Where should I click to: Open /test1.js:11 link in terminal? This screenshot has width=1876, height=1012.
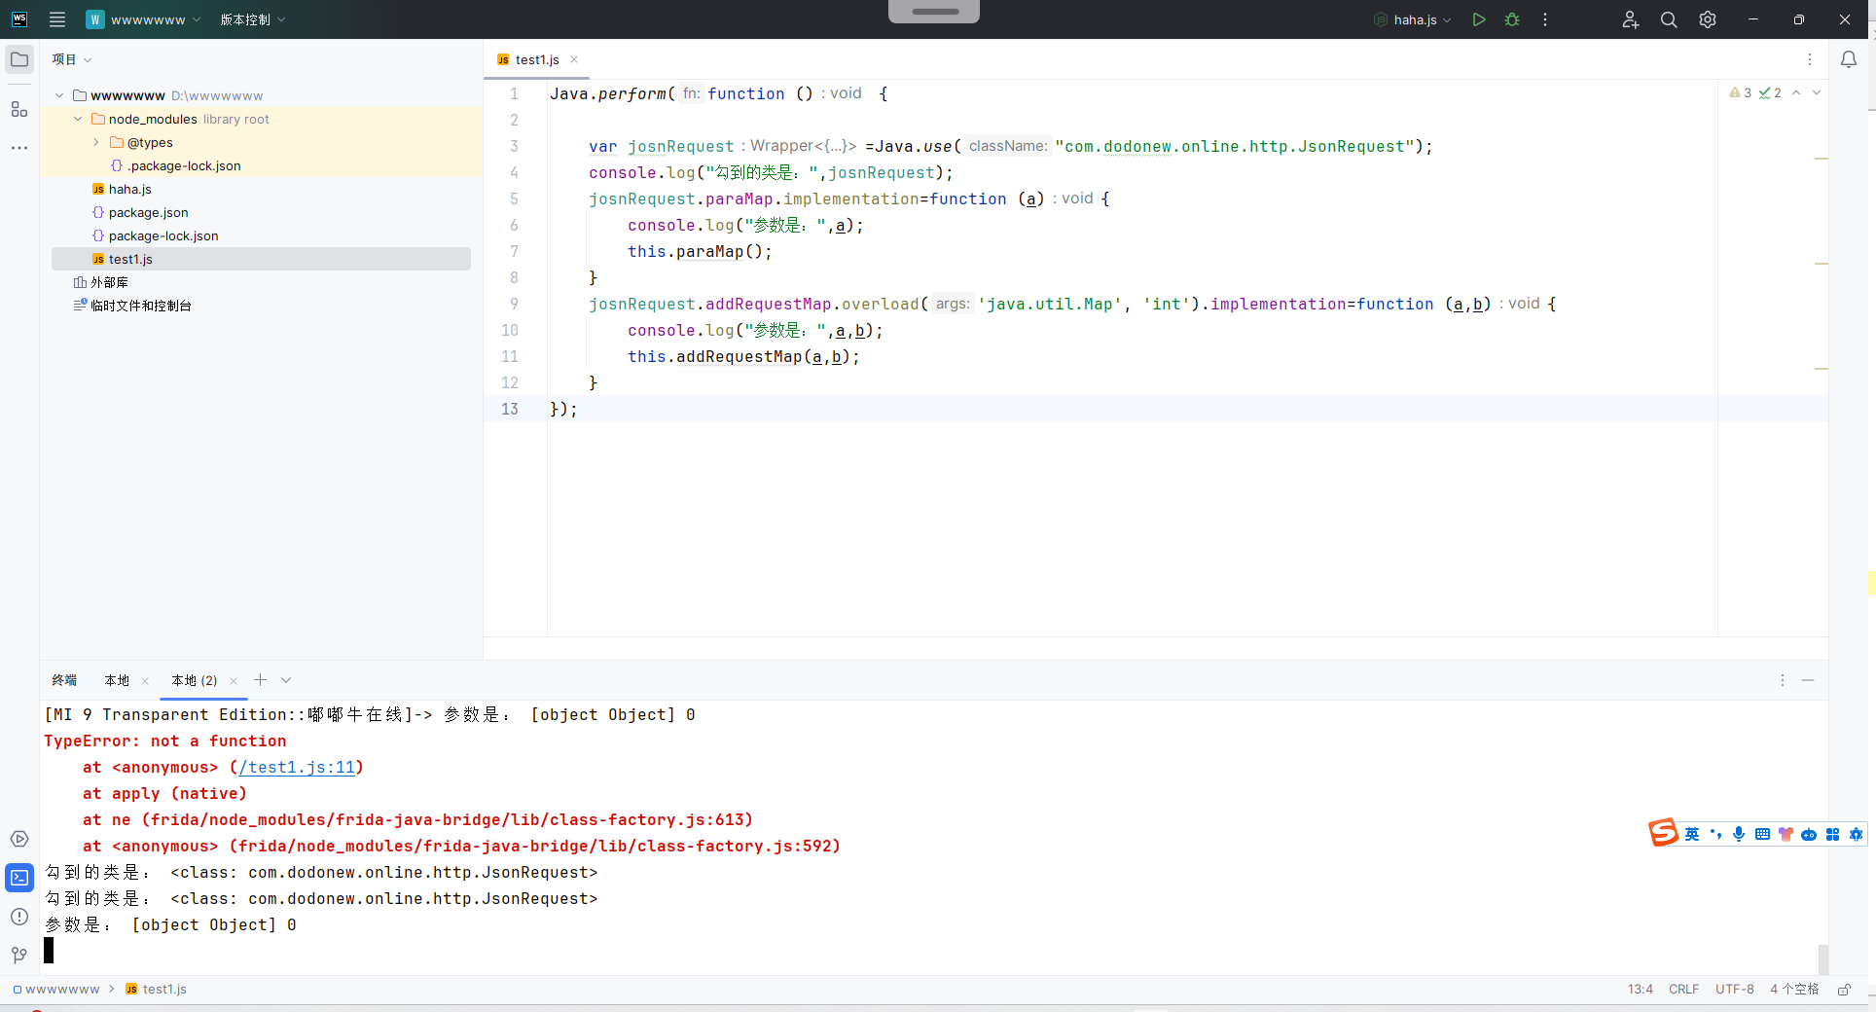(297, 767)
